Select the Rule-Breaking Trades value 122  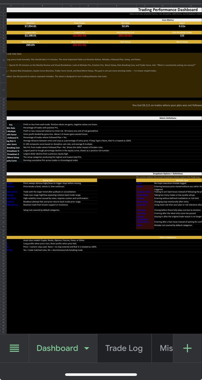point(182,36)
